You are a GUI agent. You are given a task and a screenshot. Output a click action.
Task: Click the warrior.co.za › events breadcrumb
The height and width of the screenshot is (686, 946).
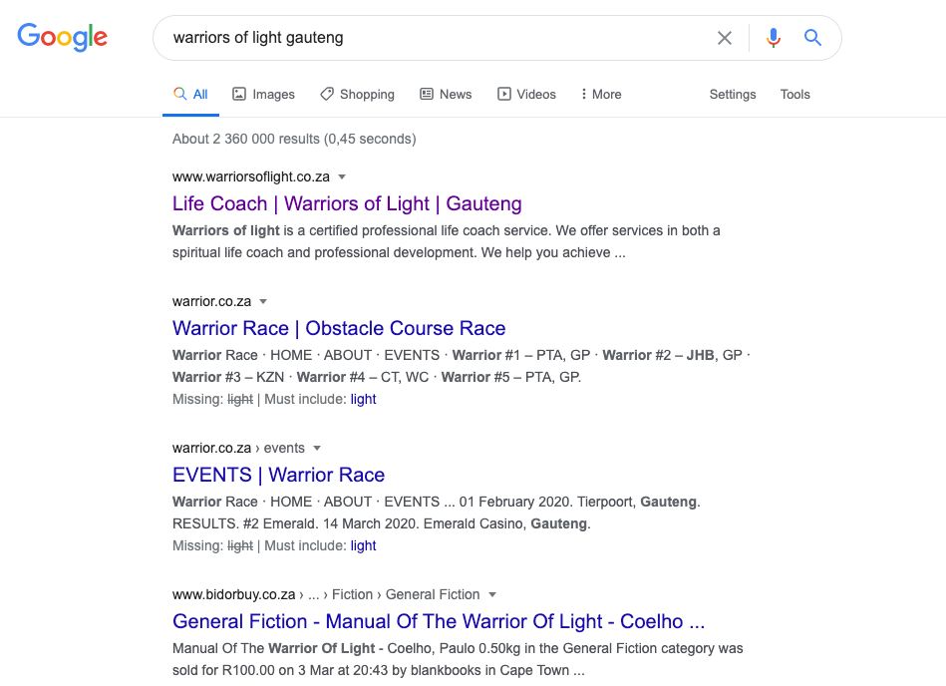pyautogui.click(x=238, y=449)
